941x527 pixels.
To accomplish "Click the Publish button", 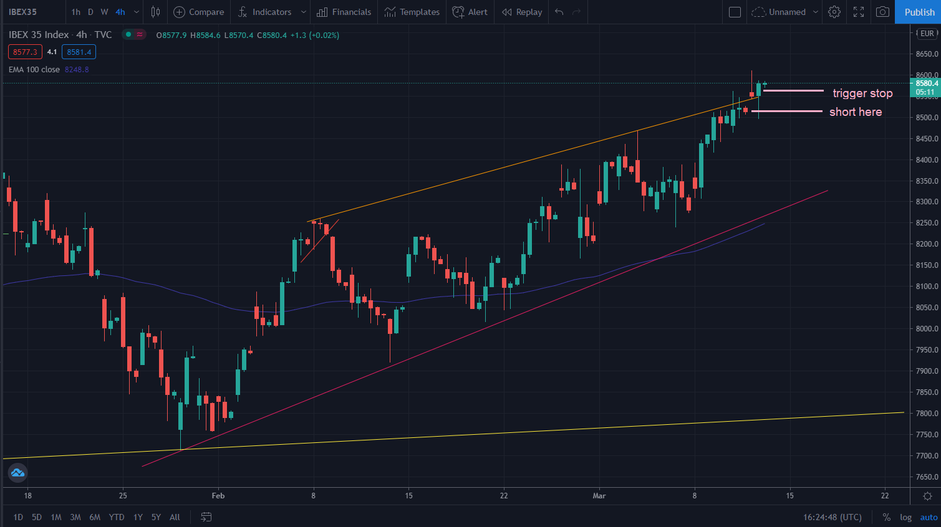I will (x=919, y=12).
